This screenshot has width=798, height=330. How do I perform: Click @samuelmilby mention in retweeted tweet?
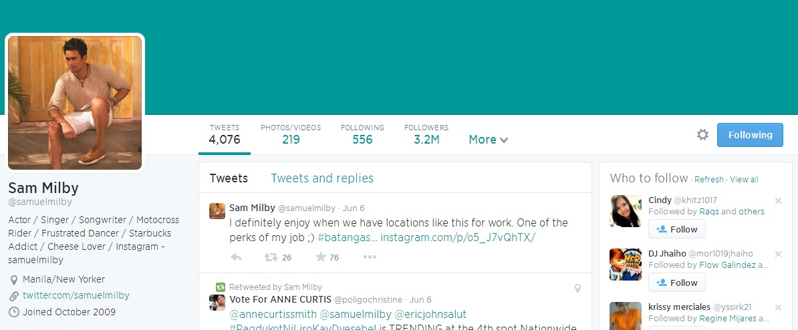(x=356, y=314)
